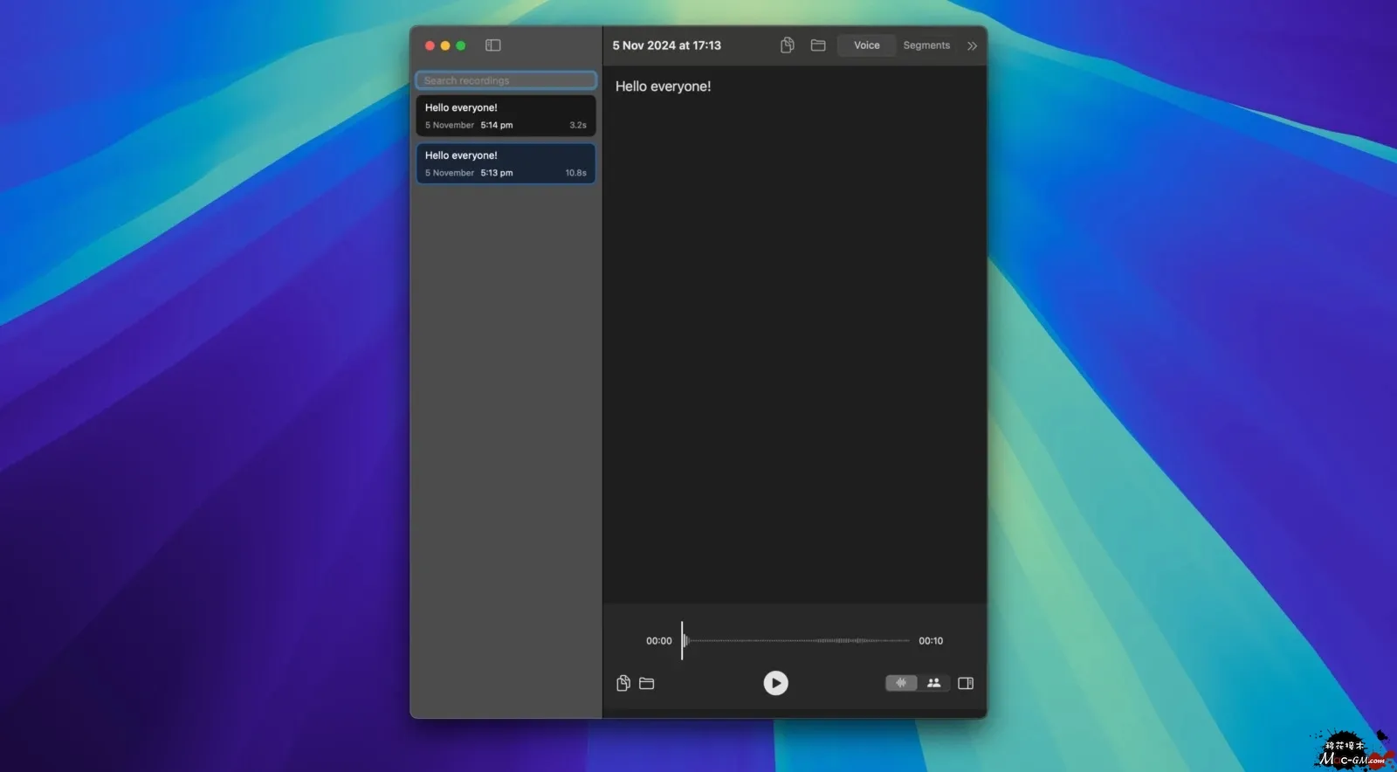The image size is (1397, 772).
Task: Click the Search recordings field
Action: [x=506, y=80]
